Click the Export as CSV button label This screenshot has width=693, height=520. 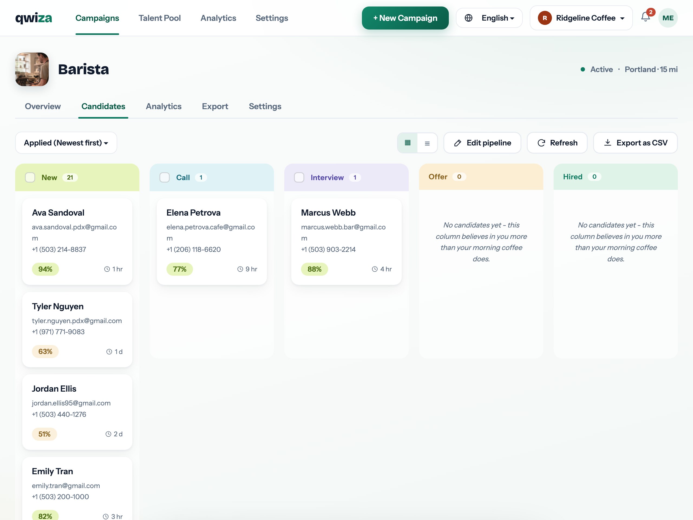(642, 143)
